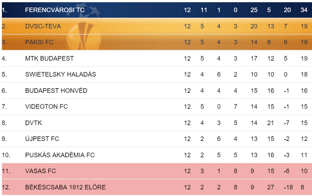Select Paksi FC in the standings

(40, 42)
